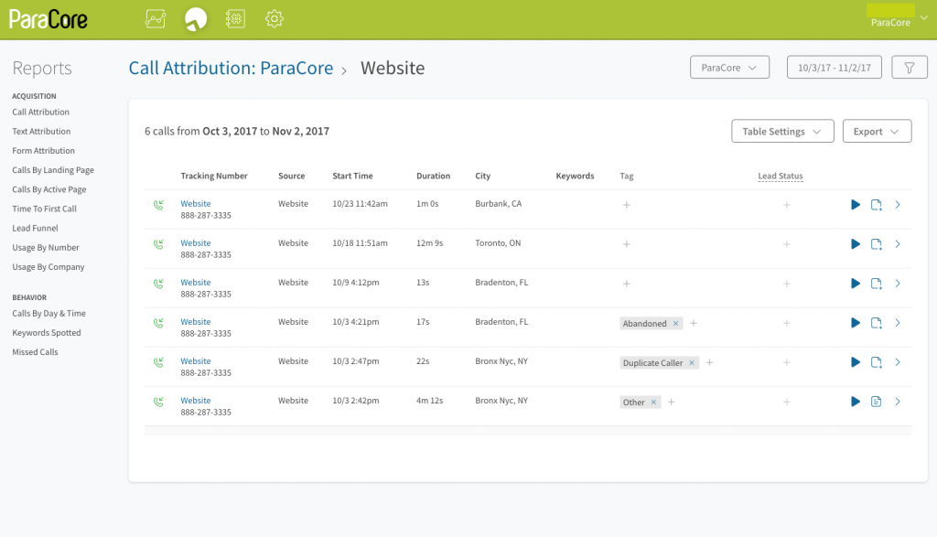Screen dimensions: 937x537
Task: Open the filter funnel button
Action: [x=910, y=68]
